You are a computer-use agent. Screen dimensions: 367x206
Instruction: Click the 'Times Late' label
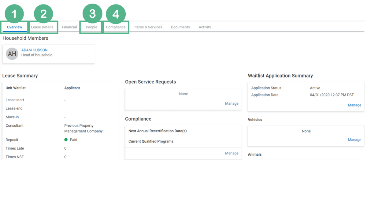15,148
